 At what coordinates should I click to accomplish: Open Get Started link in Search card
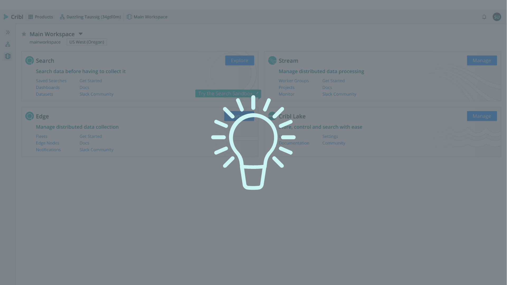click(x=91, y=81)
